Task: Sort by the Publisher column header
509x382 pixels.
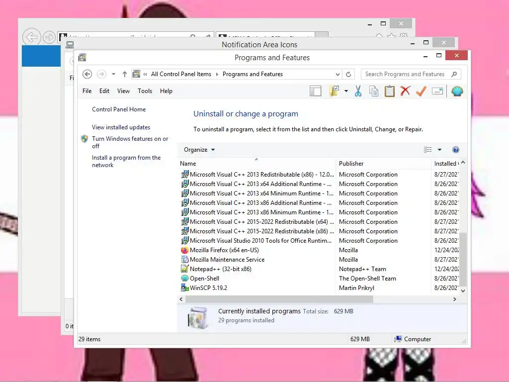Action: click(x=383, y=164)
